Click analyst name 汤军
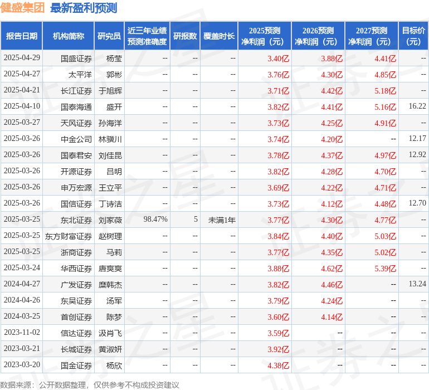Image resolution: width=429 pixels, height=390 pixels. coord(114,301)
